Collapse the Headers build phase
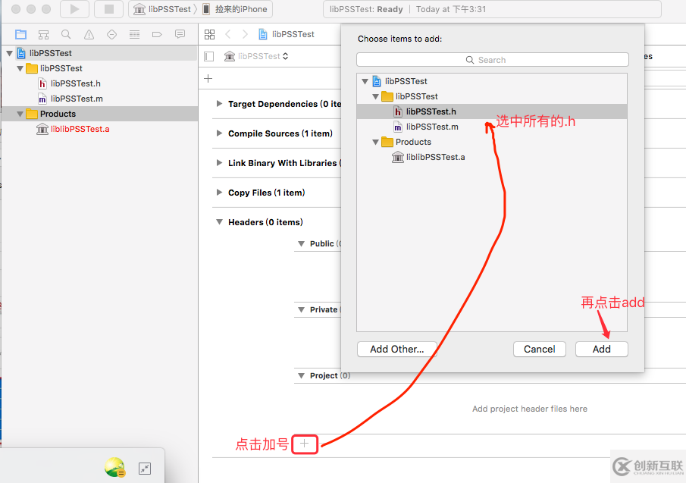686x483 pixels. pos(219,222)
